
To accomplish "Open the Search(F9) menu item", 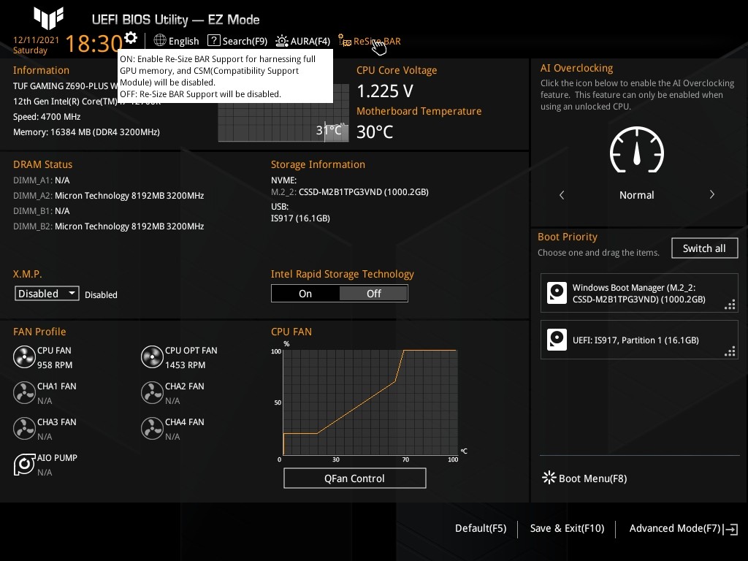I will [237, 41].
